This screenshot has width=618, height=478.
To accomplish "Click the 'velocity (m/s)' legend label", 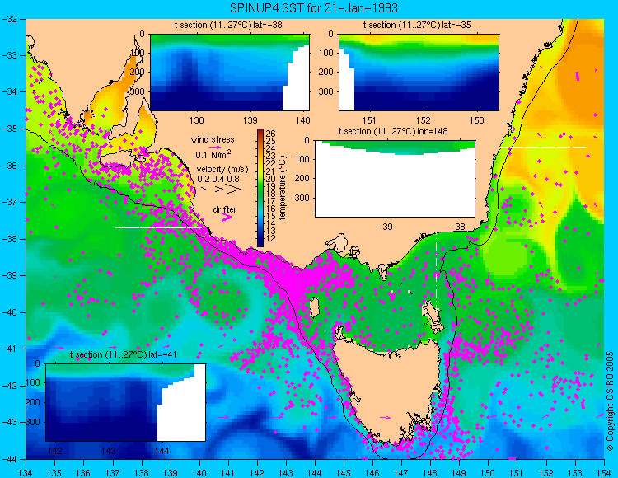I will [222, 170].
